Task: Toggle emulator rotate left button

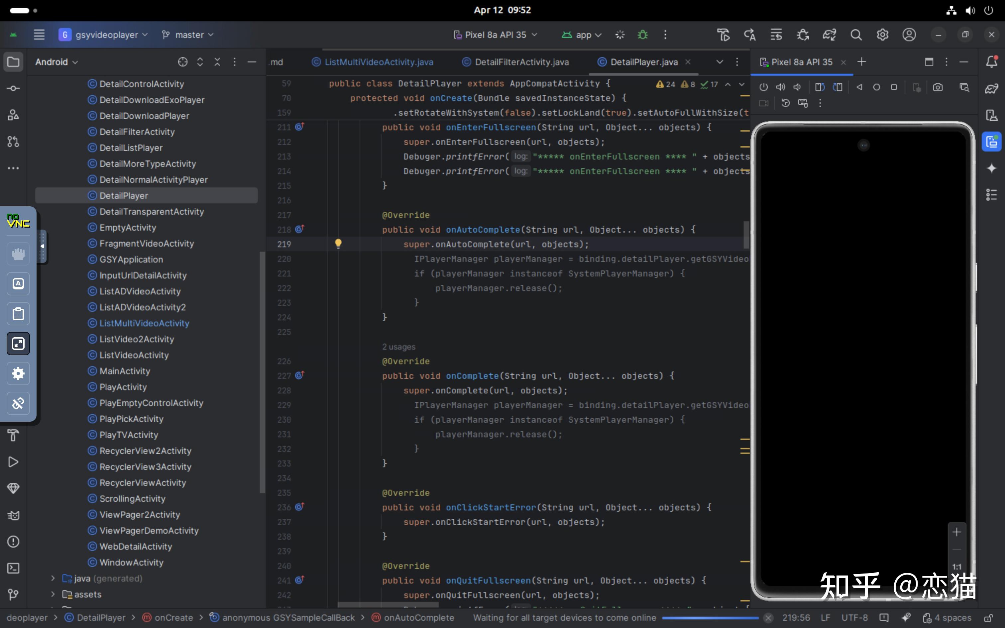Action: [819, 87]
